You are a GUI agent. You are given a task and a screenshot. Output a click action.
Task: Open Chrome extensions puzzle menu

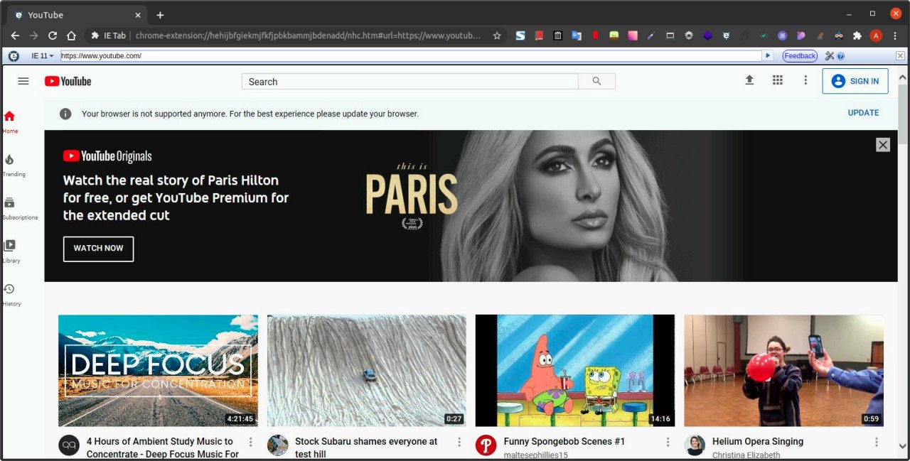tap(857, 36)
